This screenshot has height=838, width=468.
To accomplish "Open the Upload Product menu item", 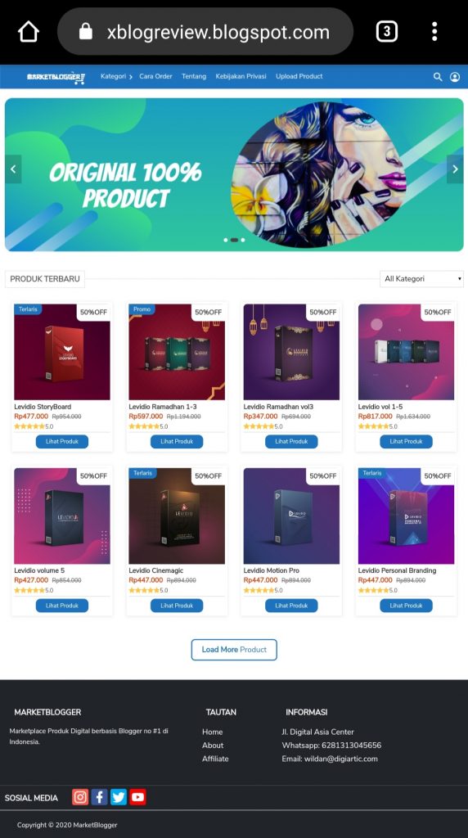I will 299,76.
